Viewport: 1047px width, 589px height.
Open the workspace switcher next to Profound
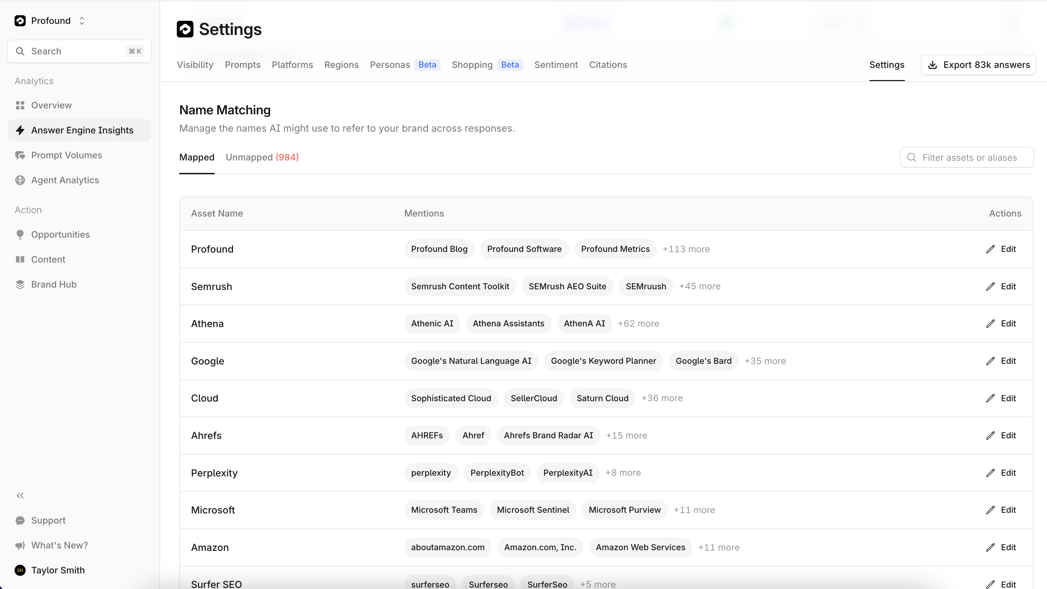tap(82, 20)
